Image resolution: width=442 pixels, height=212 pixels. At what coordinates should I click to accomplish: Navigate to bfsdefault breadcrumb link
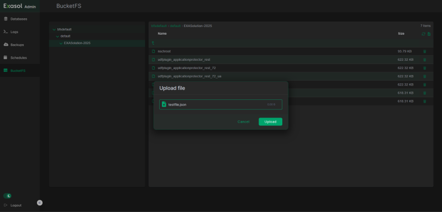coord(159,26)
